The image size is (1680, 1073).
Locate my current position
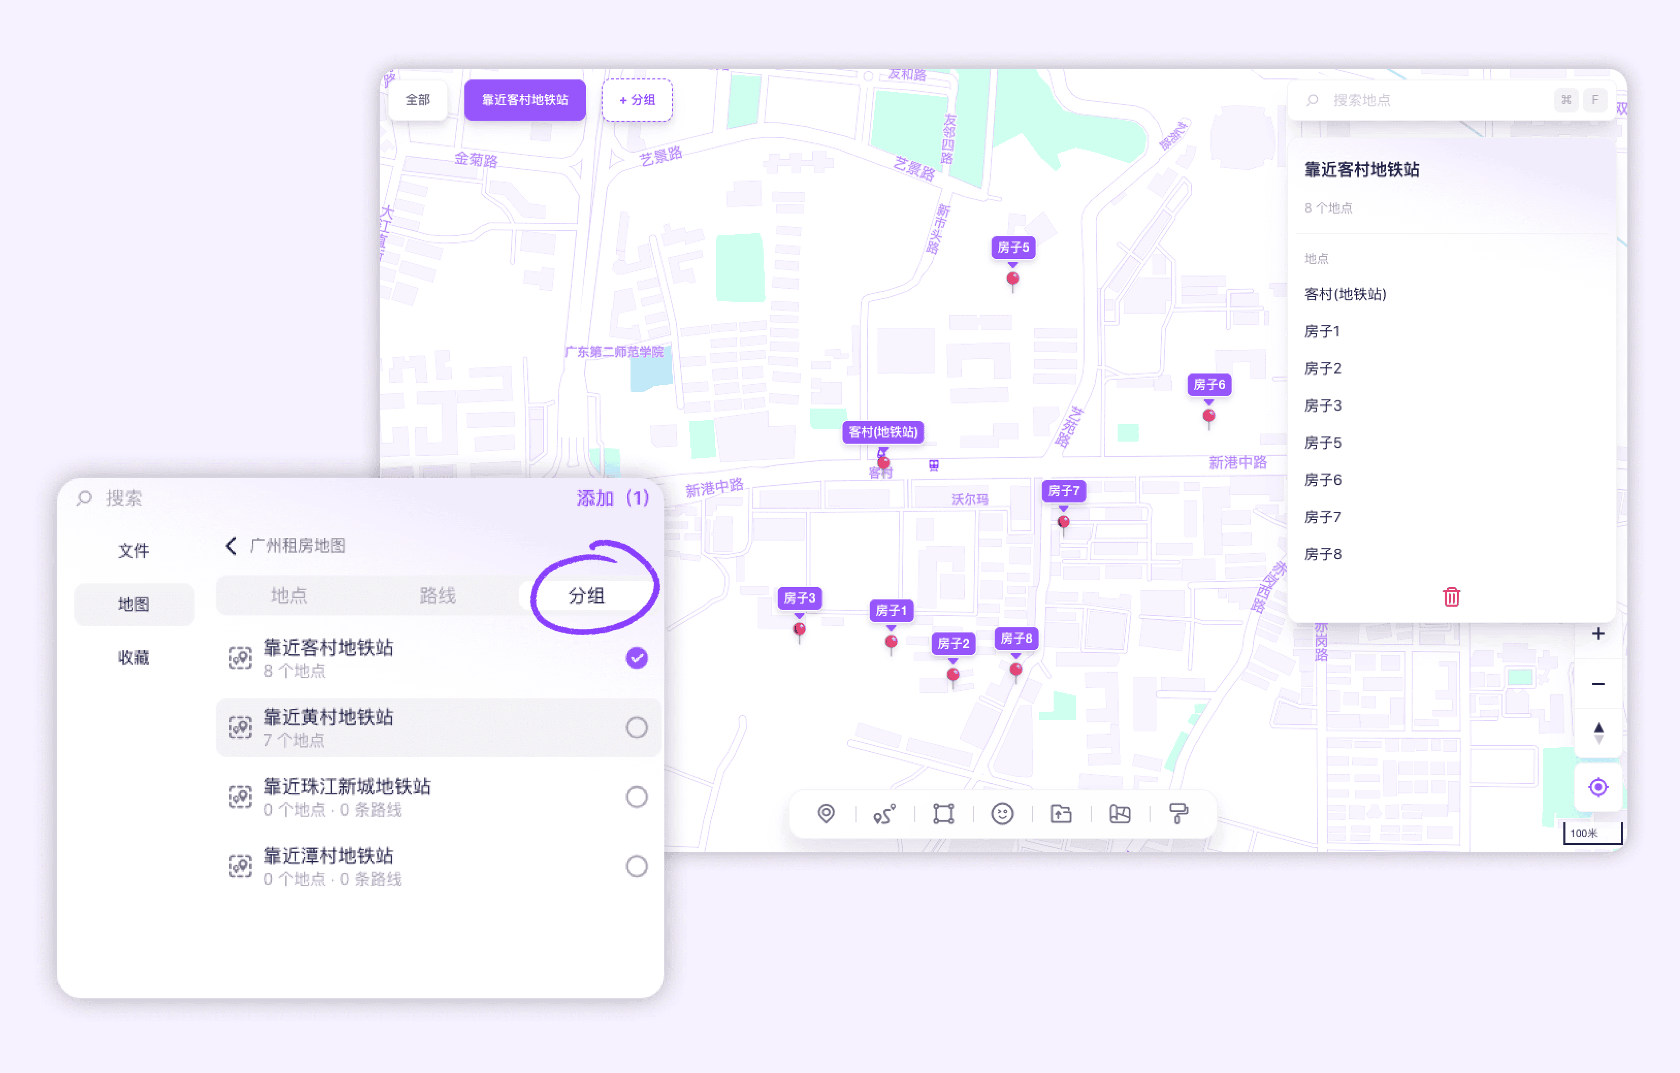pos(1597,788)
